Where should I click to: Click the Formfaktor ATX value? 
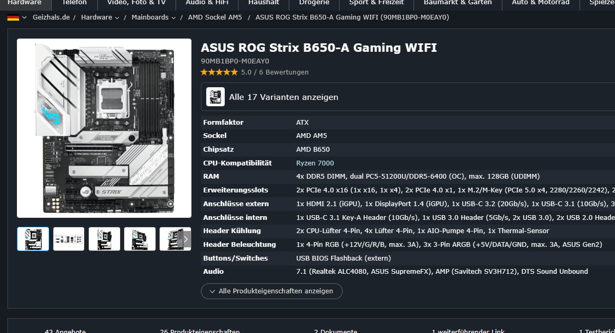[302, 123]
